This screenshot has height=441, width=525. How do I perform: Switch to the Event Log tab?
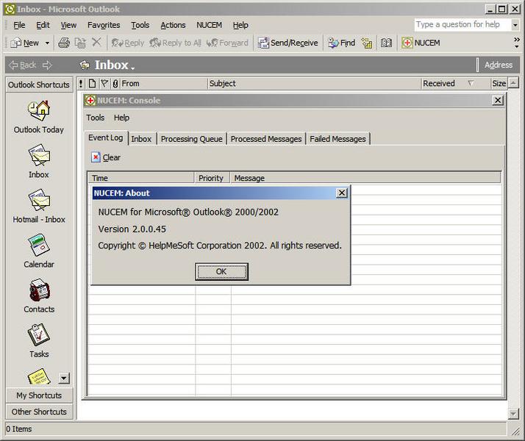(105, 138)
